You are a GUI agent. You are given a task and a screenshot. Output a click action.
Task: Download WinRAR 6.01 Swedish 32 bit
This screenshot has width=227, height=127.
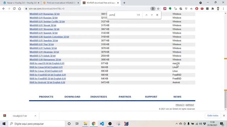click(x=44, y=41)
